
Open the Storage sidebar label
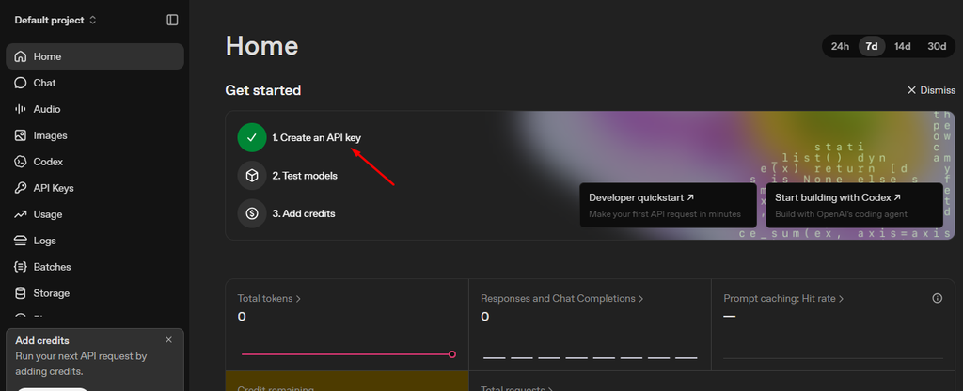pyautogui.click(x=52, y=293)
